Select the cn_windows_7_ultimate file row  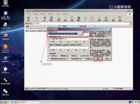36,31
